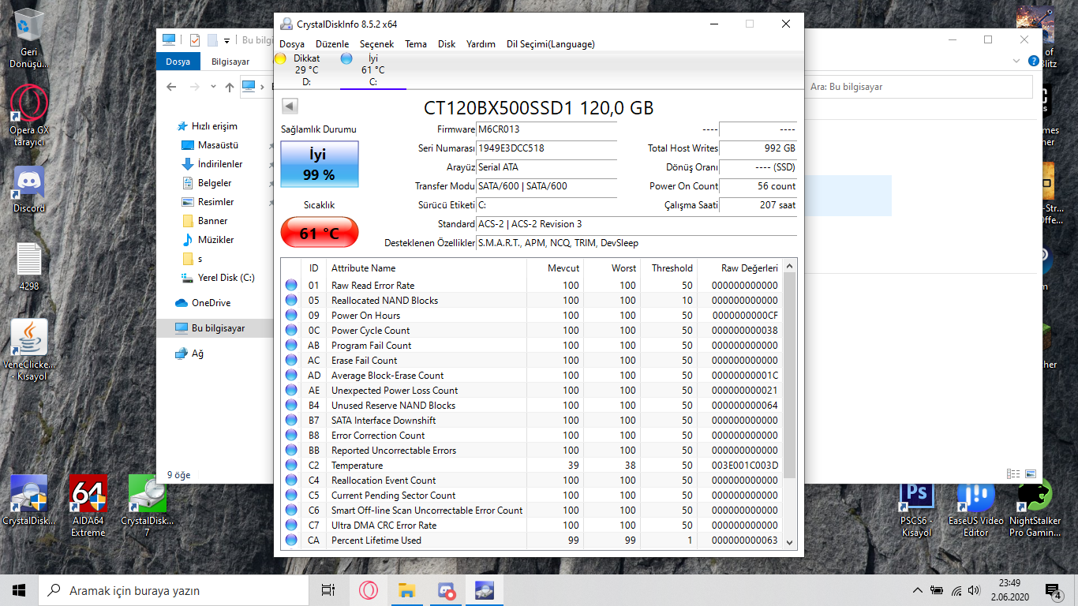Image resolution: width=1078 pixels, height=606 pixels.
Task: Click status orb of Raw Read Error Rate
Action: pos(291,286)
